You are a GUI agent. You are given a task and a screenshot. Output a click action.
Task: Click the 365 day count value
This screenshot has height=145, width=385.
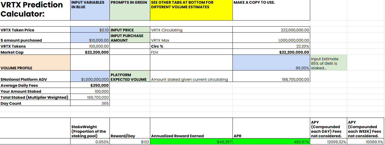tap(90, 103)
